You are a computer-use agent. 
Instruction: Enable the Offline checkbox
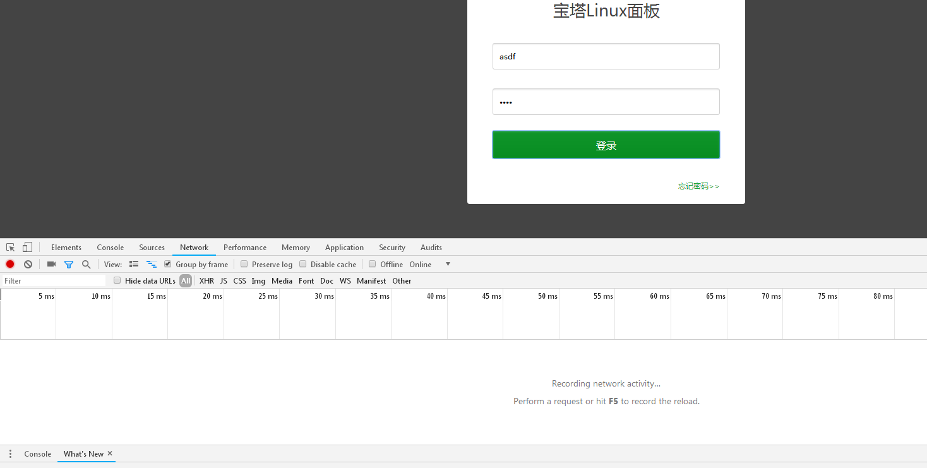pos(373,264)
